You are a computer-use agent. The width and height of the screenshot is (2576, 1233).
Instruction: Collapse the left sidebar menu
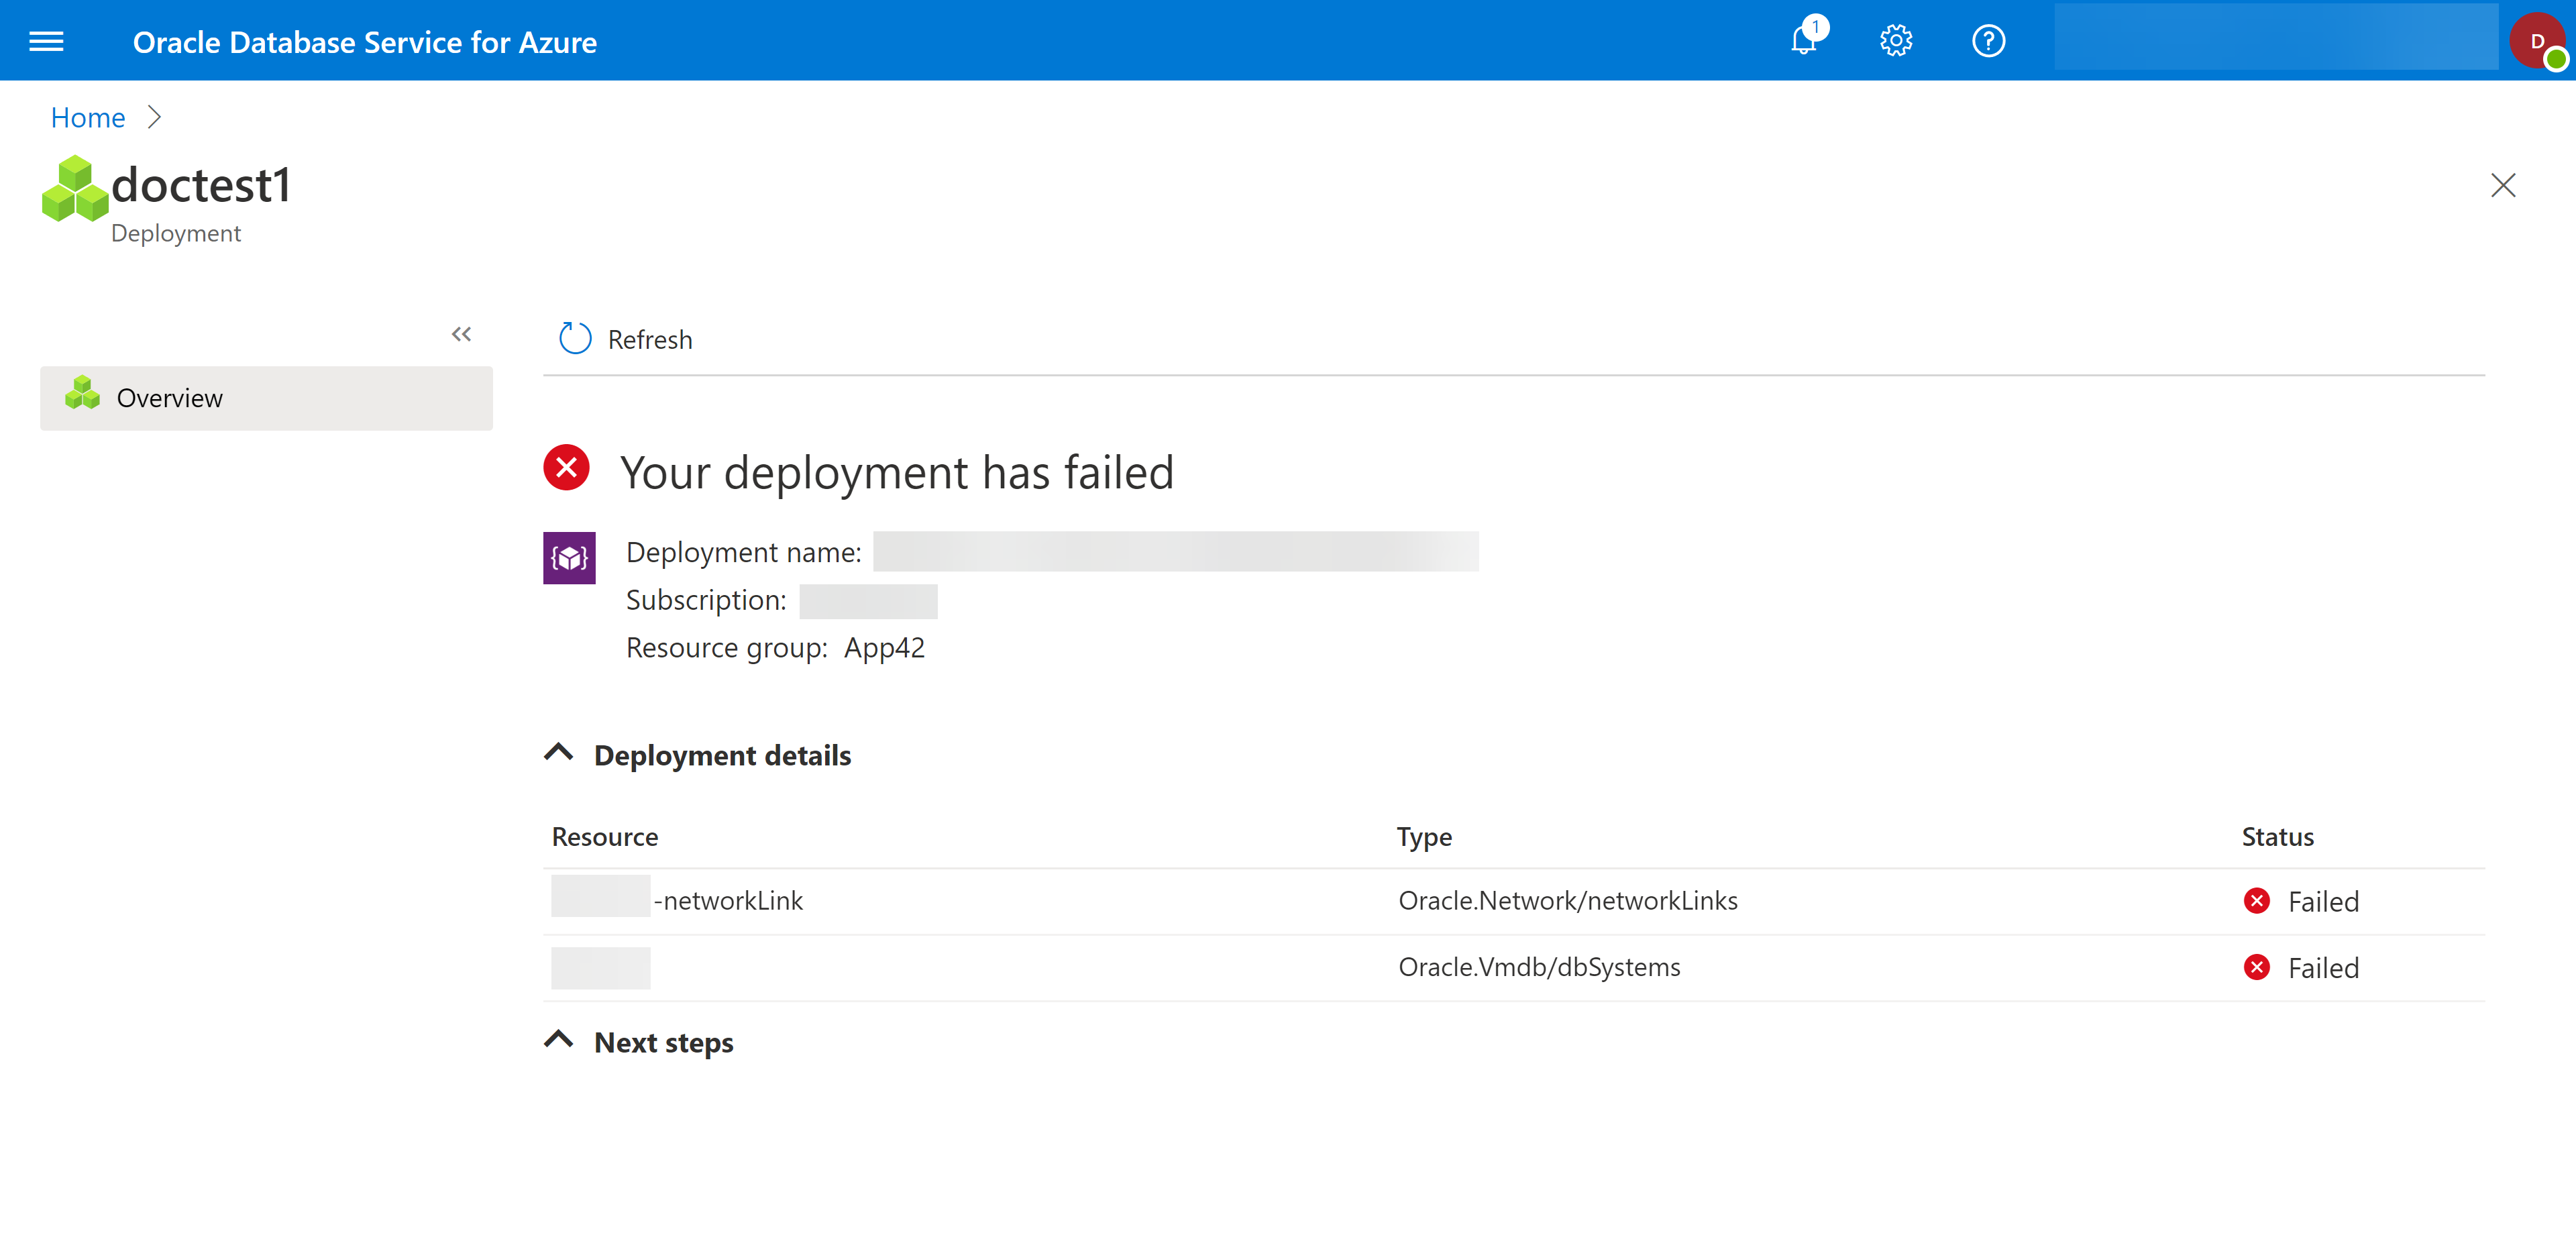[x=461, y=334]
